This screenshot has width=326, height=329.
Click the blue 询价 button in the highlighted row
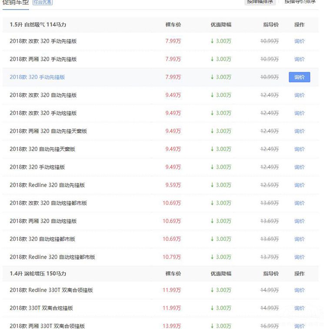point(299,77)
